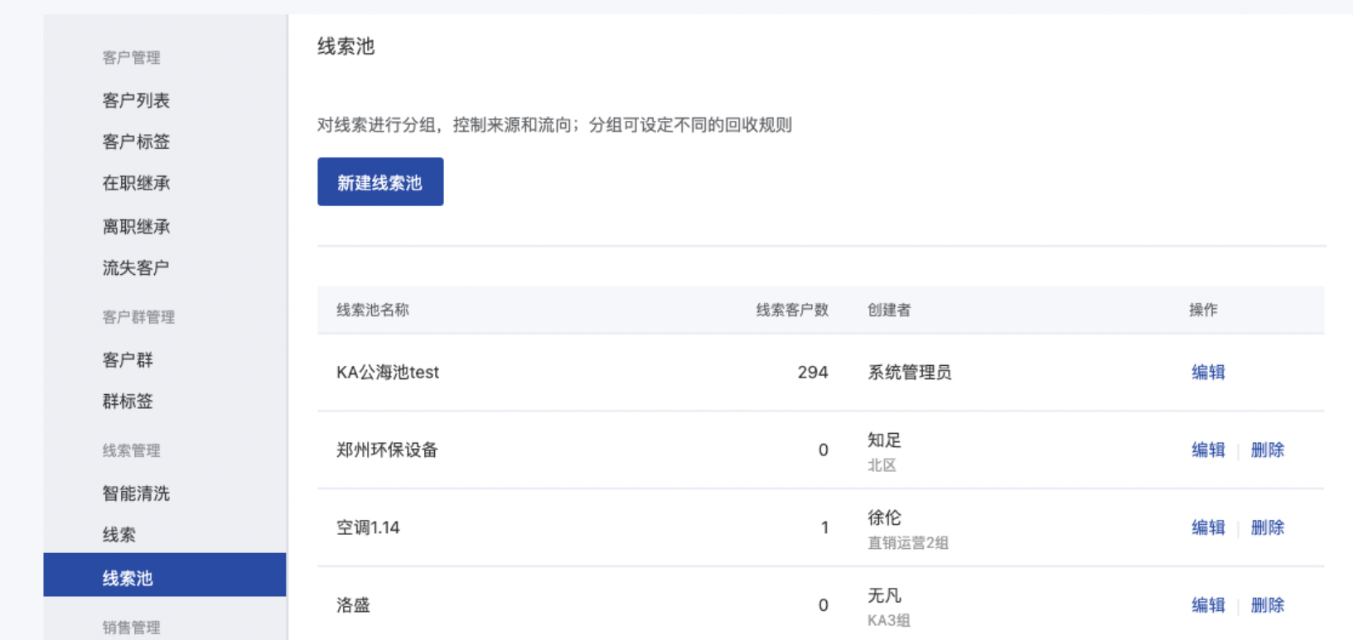Click the KA公海池test pool name
1353x640 pixels.
[x=388, y=373]
